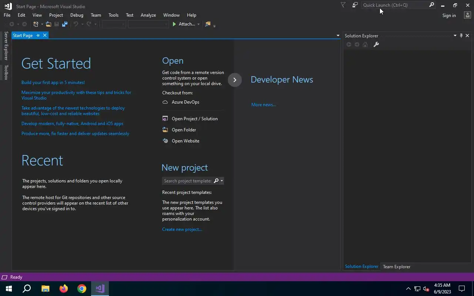The height and width of the screenshot is (296, 474).
Task: Open the Redo history dropdown arrow
Action: 95,24
